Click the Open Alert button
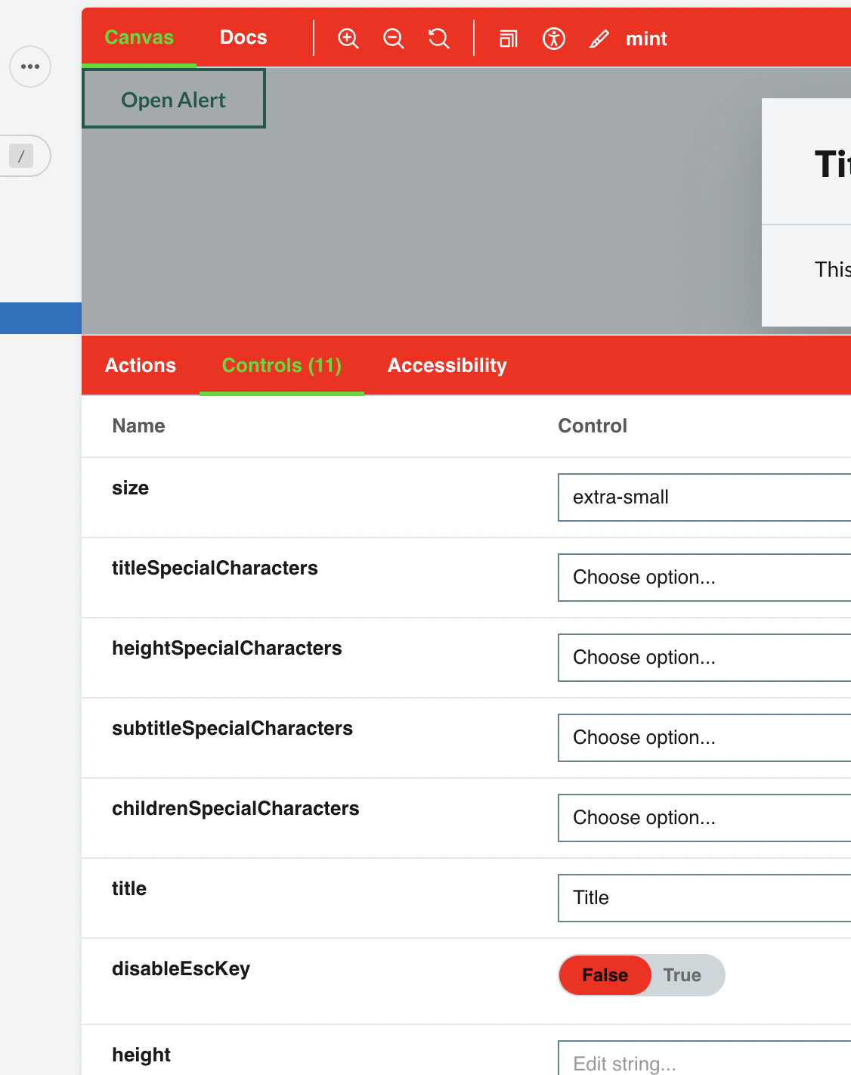 [x=173, y=99]
